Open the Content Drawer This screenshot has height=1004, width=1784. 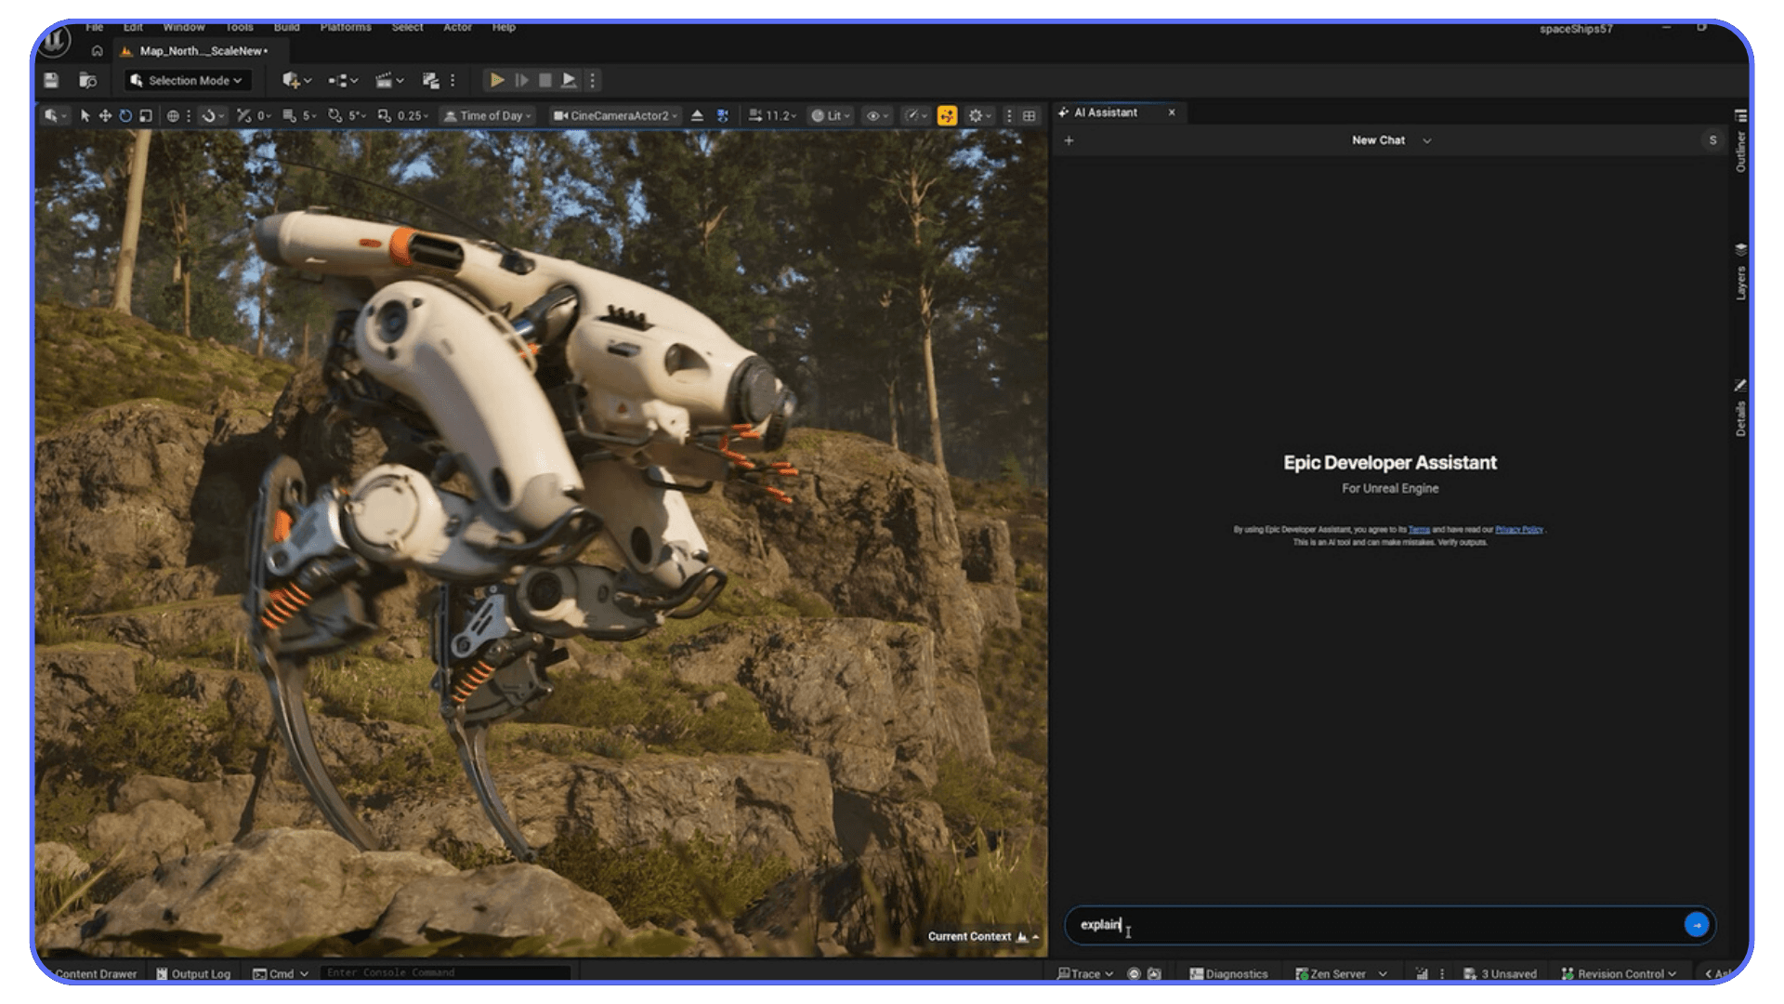coord(95,974)
